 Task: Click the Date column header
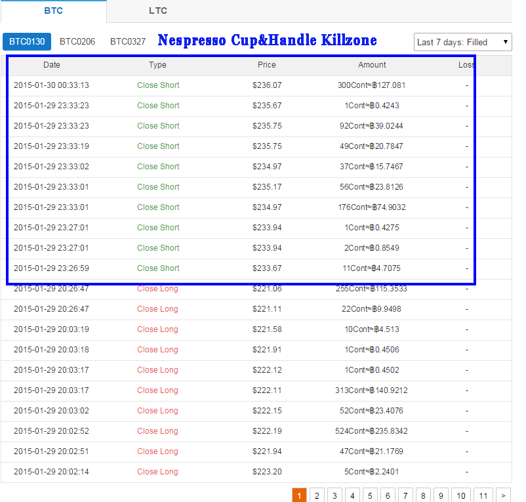click(52, 65)
